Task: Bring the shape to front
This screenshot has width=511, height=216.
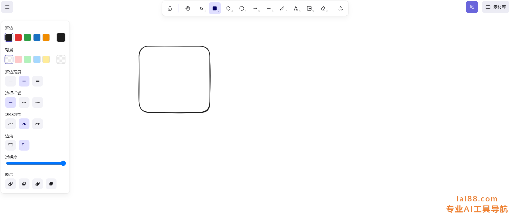Action: pos(51,184)
